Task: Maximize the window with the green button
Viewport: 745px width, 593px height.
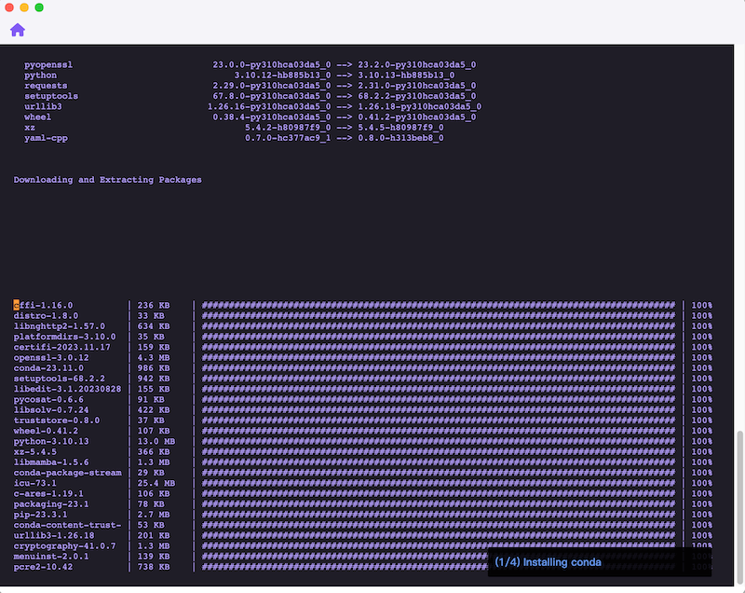Action: click(39, 7)
